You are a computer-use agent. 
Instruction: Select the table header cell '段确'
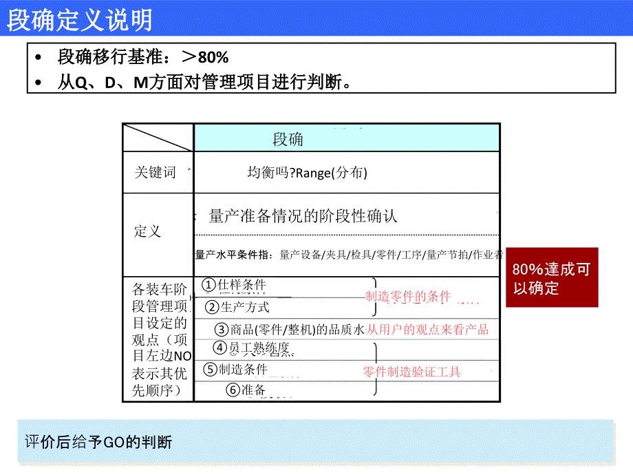(x=347, y=138)
